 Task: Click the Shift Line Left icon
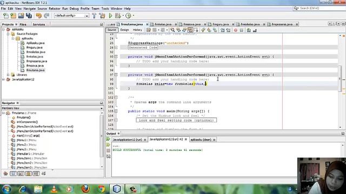222,30
